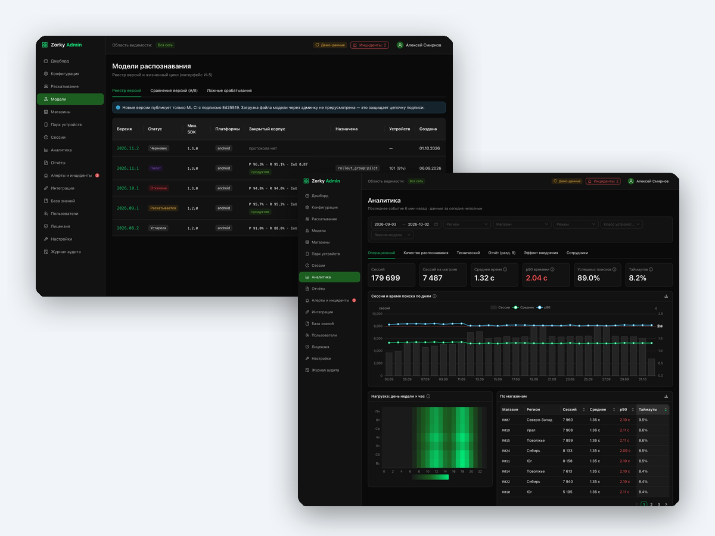Click Zorky Admin logo in Аналитика window
The image size is (715, 536).
322,181
